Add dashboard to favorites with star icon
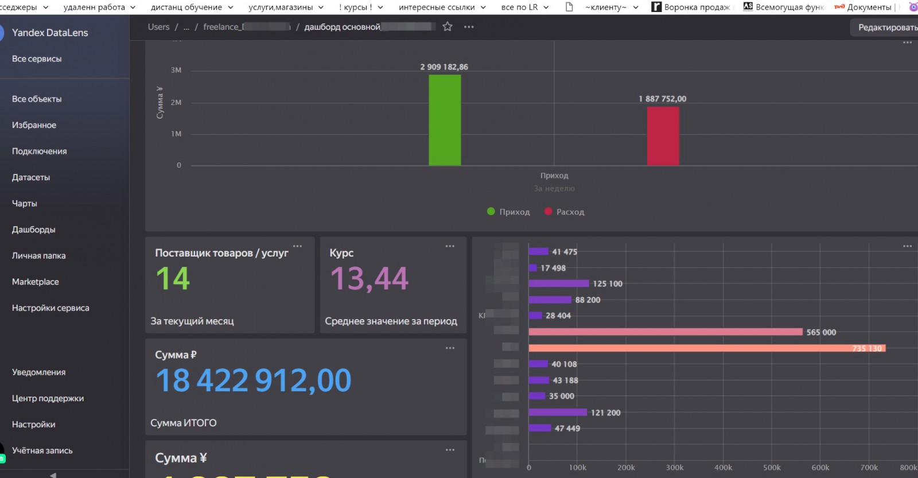 pyautogui.click(x=448, y=26)
